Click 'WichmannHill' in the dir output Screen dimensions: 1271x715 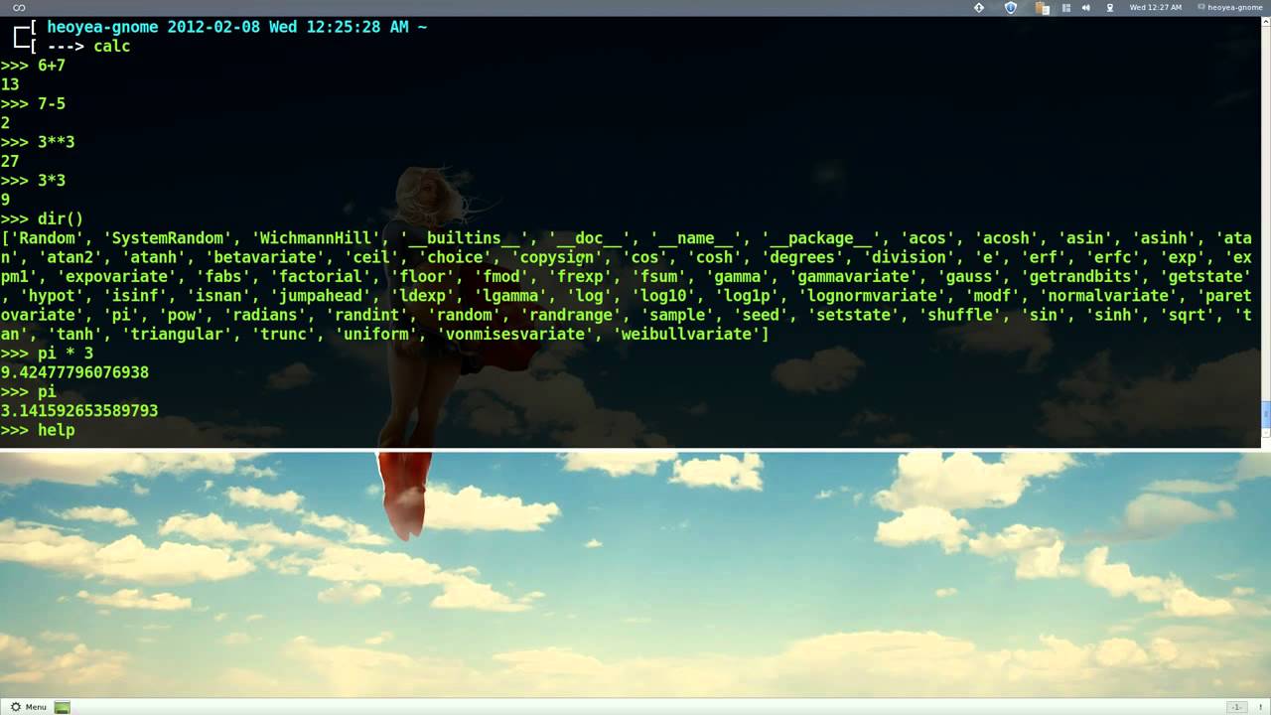[318, 238]
